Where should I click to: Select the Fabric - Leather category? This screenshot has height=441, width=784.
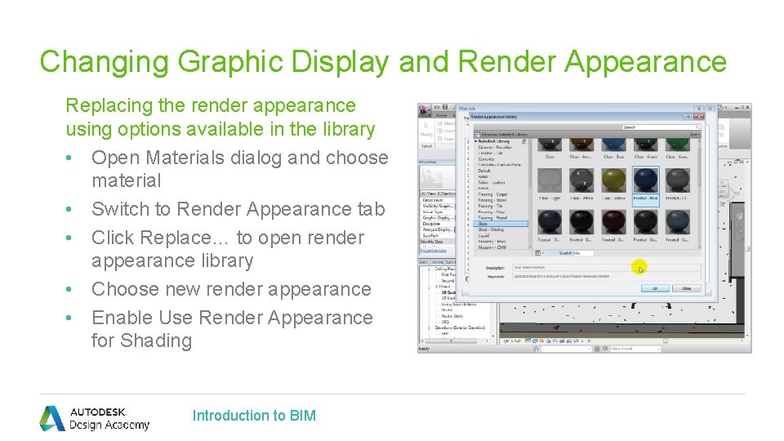492,182
